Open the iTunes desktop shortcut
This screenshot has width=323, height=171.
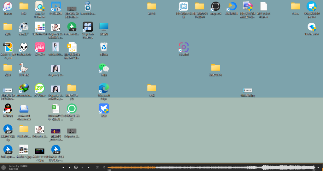pyautogui.click(x=8, y=7)
